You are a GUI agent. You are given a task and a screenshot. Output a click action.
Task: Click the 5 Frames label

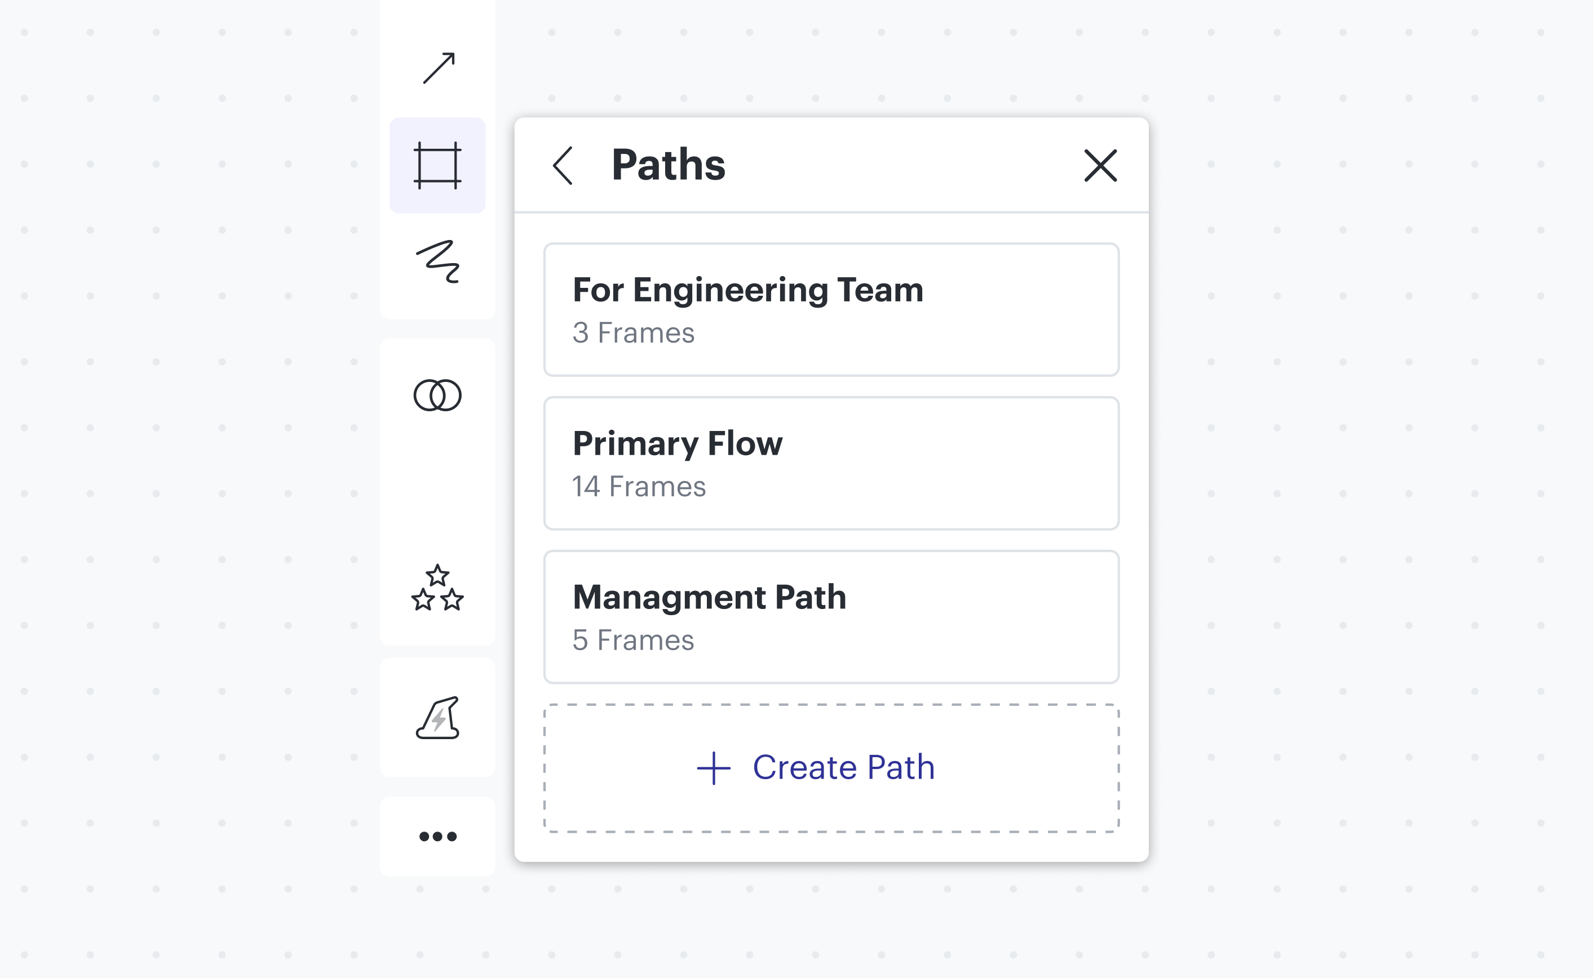click(x=633, y=641)
